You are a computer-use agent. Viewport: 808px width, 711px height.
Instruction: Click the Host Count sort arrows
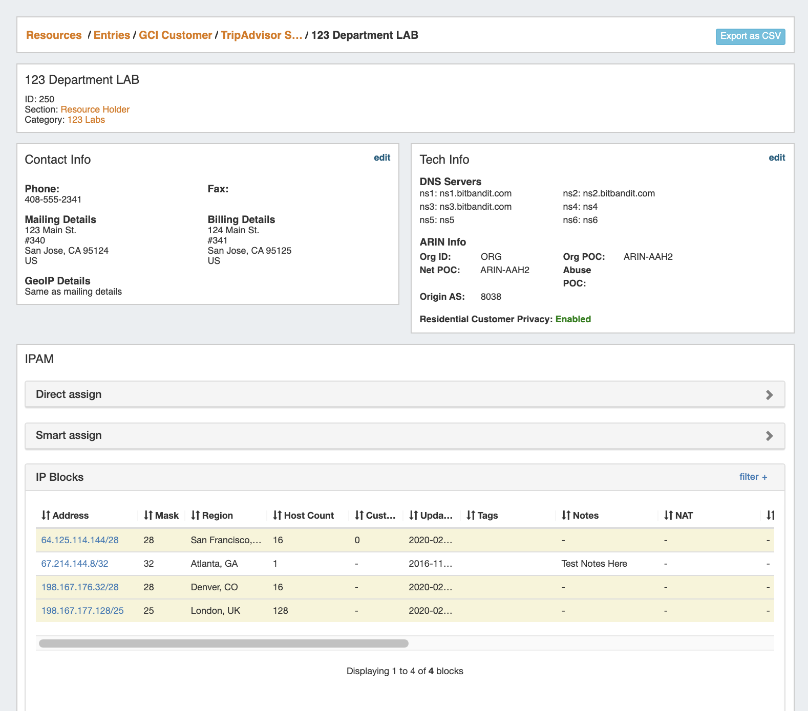[277, 516]
